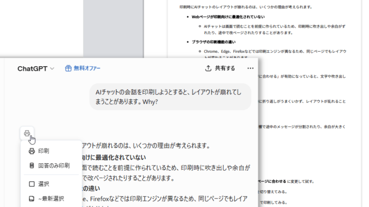Click the Webページが印刷向けに最適化されていない heading in preview
Viewport: 369px width, 207px height.
[228, 17]
